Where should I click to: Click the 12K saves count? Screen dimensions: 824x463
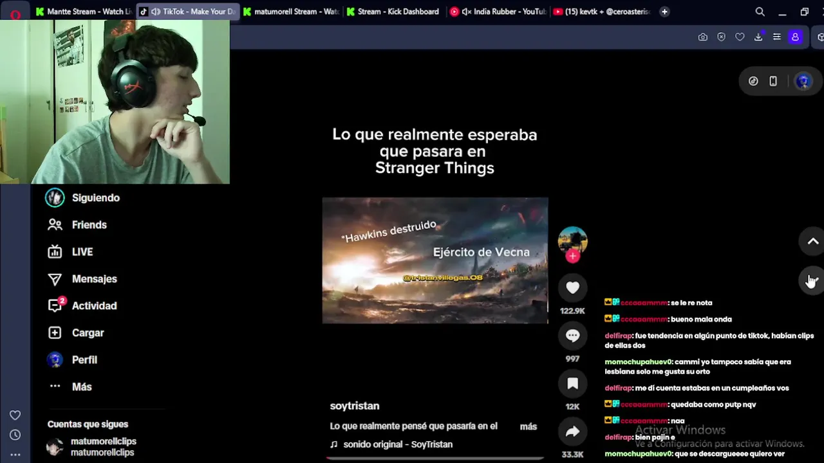pyautogui.click(x=572, y=406)
